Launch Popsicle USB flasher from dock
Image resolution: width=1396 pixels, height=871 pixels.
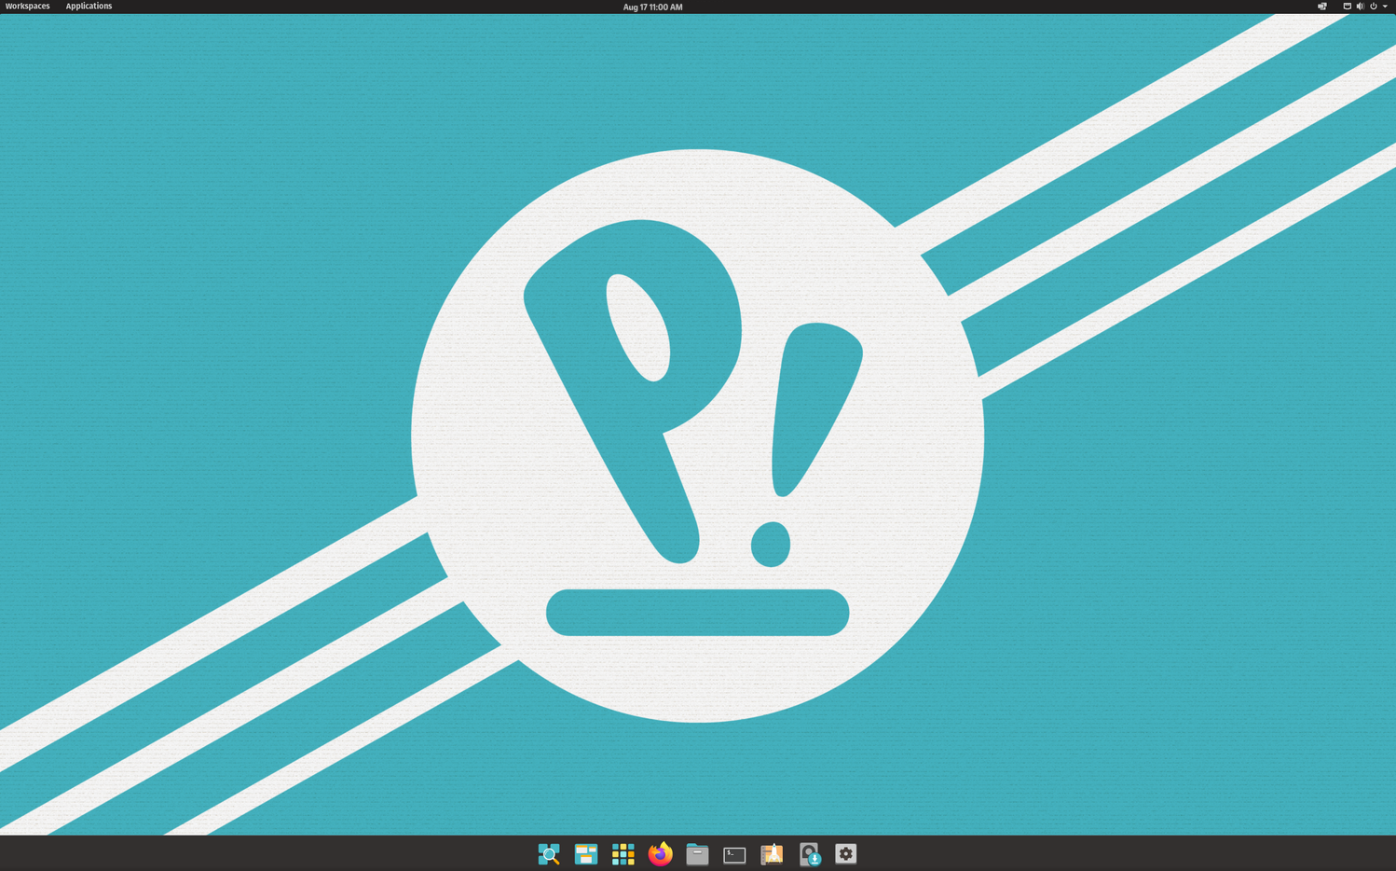(x=809, y=854)
